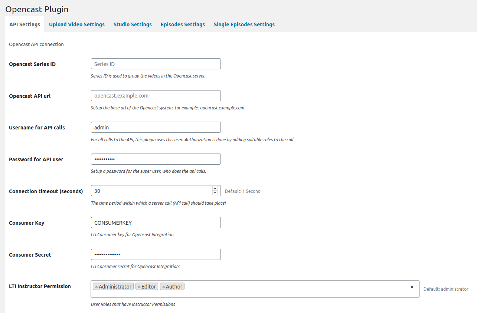477x313 pixels.
Task: Focus the Password for API user field
Action: point(156,159)
